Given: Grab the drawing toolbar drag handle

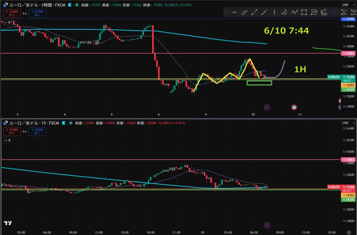Looking at the screenshot, I should tap(226, 12).
